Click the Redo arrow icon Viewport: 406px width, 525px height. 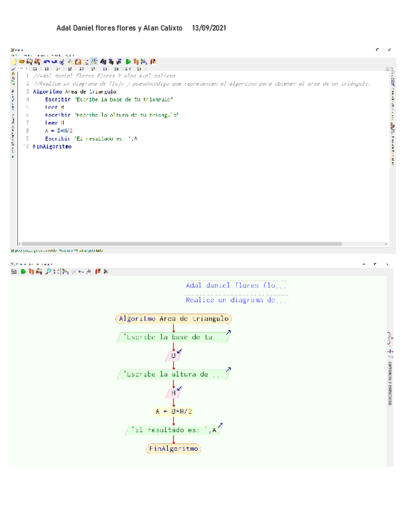pos(55,61)
